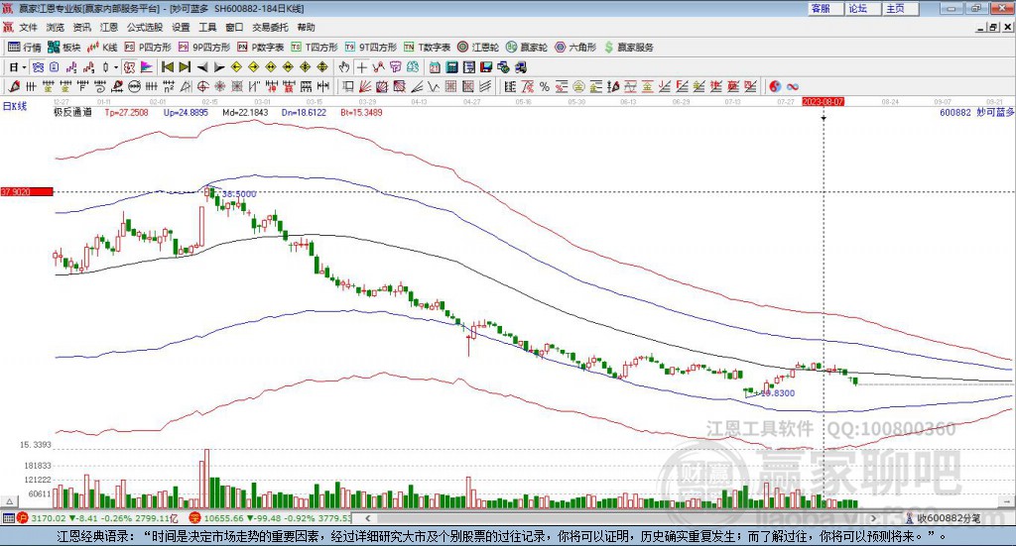Open the P数字表 tool

point(261,48)
